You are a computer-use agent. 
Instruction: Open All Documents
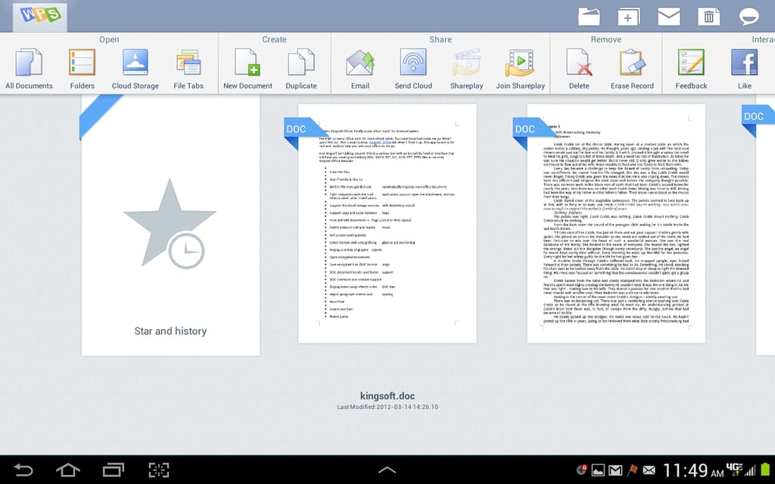(29, 69)
